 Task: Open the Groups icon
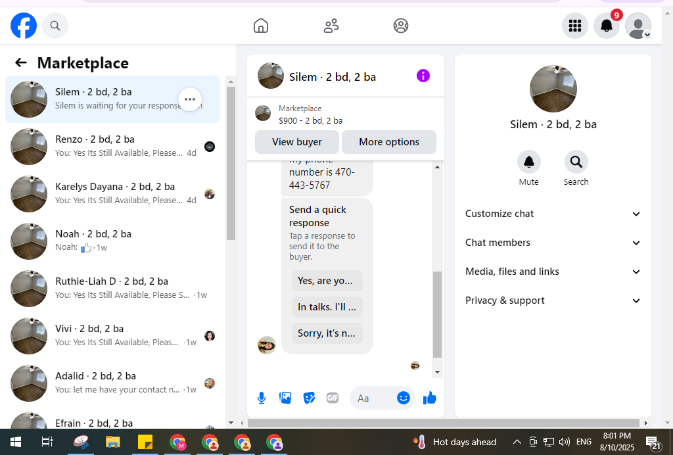[401, 26]
